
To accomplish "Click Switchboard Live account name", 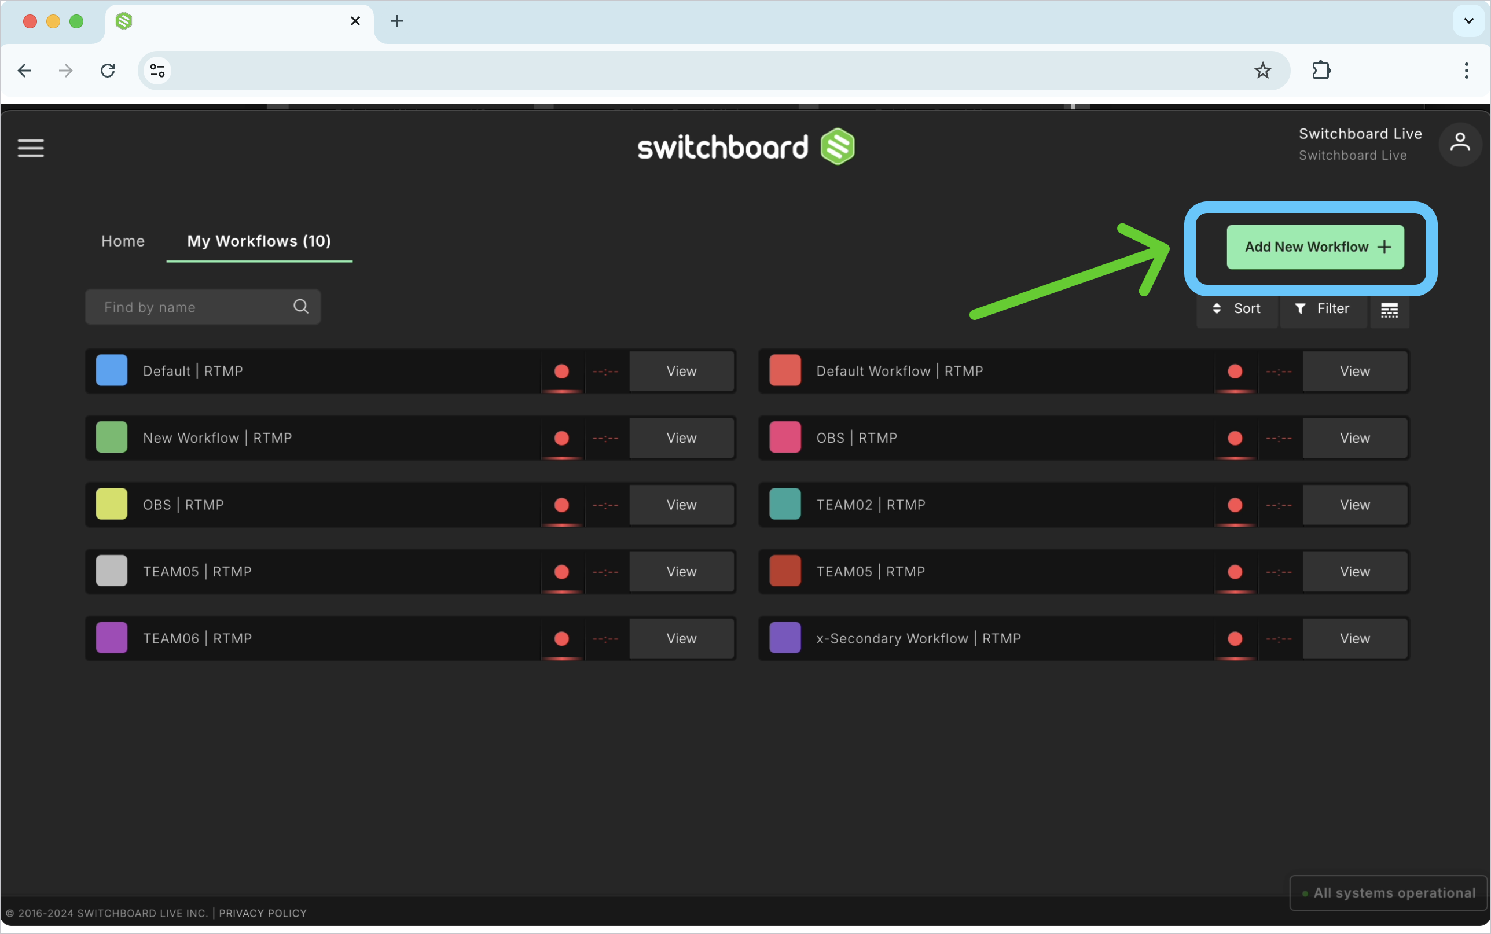I will tap(1360, 134).
